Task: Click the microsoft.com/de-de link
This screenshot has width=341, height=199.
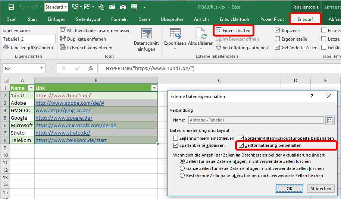Action: (76, 125)
